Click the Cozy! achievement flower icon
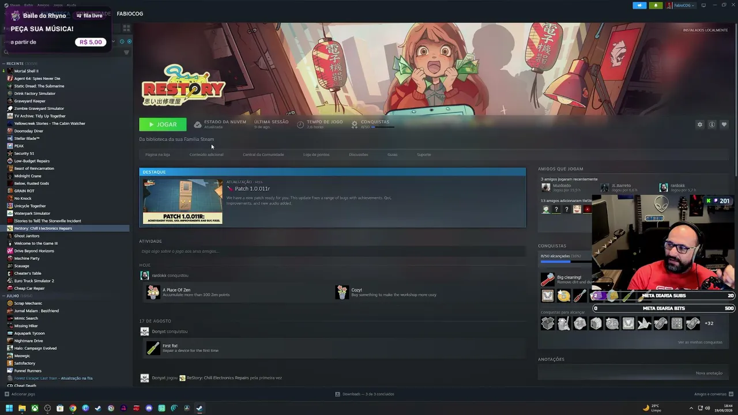The image size is (738, 415). [342, 292]
